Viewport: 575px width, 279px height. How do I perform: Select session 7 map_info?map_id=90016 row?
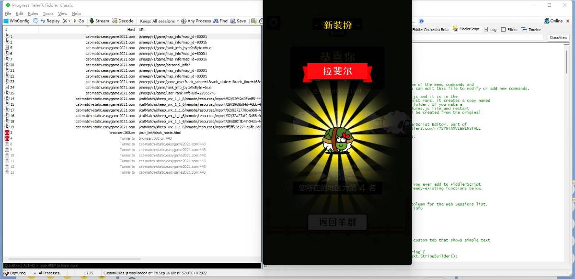132,59
